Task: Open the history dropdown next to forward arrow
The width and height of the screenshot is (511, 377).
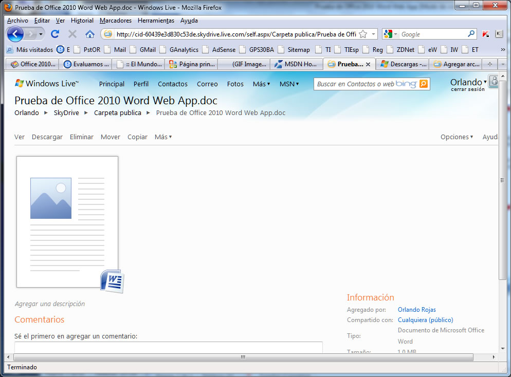Action: tap(41, 34)
